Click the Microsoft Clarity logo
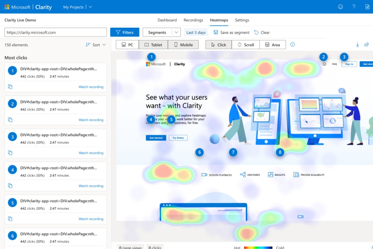Screen dimensions: 373x249 coord(28,7)
